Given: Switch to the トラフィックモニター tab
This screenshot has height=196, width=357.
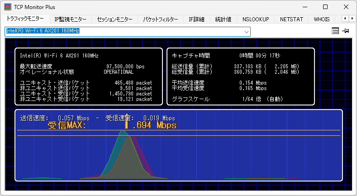Looking at the screenshot, I should point(25,19).
